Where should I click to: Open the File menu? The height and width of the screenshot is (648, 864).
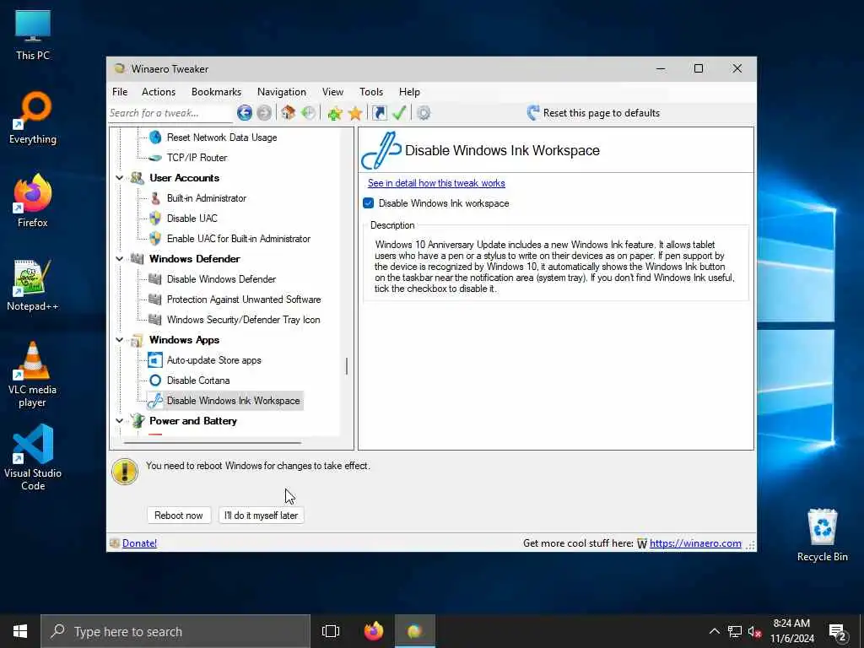(x=120, y=92)
